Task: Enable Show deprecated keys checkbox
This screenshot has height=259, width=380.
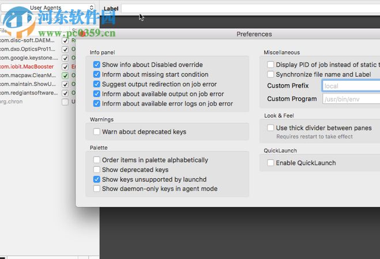Action: click(96, 170)
